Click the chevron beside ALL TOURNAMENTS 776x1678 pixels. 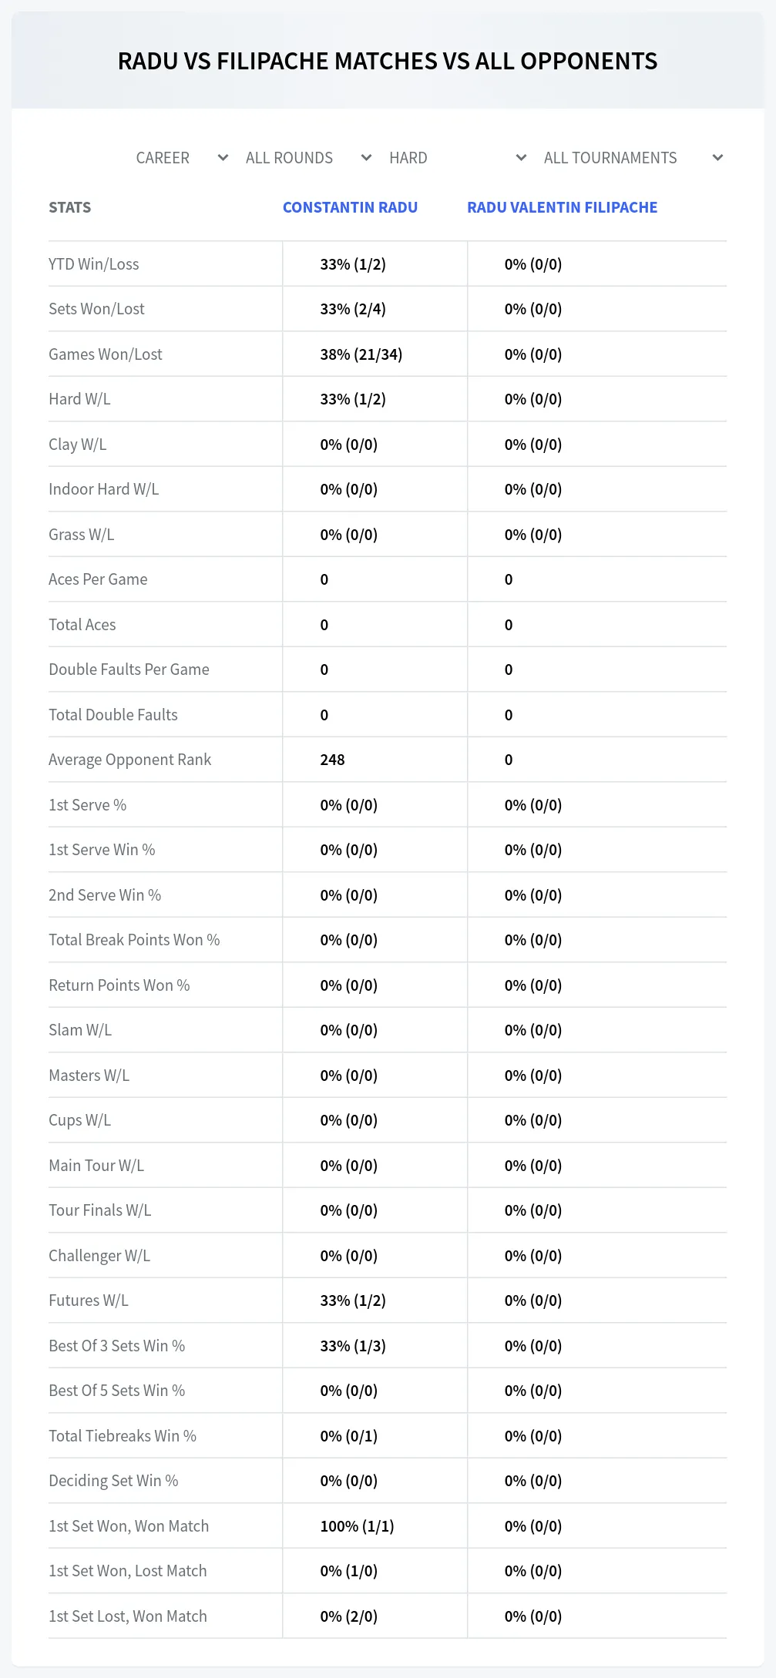(717, 158)
